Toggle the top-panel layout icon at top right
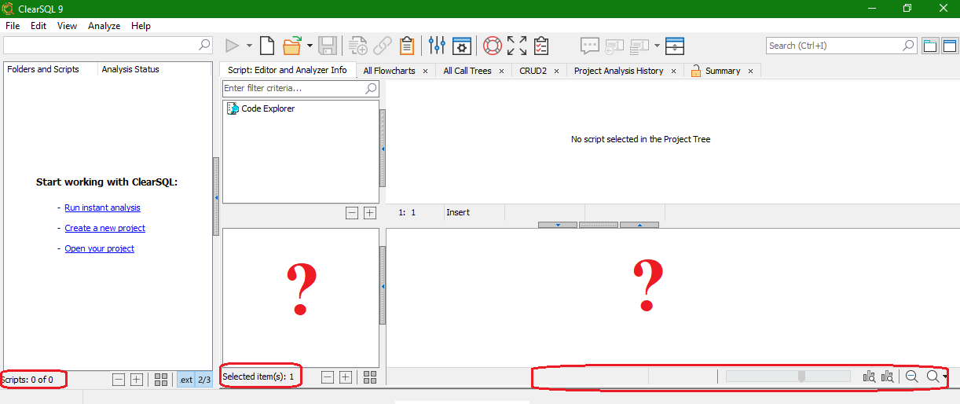This screenshot has height=404, width=960. coord(949,46)
